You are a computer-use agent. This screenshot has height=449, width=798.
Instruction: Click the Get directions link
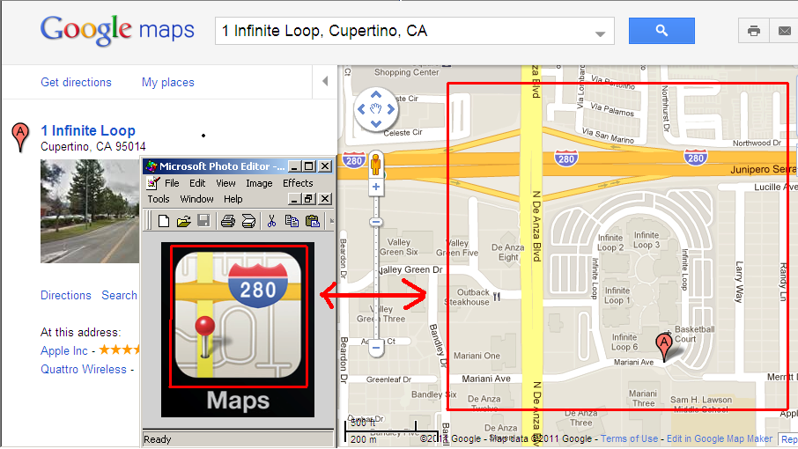click(76, 83)
